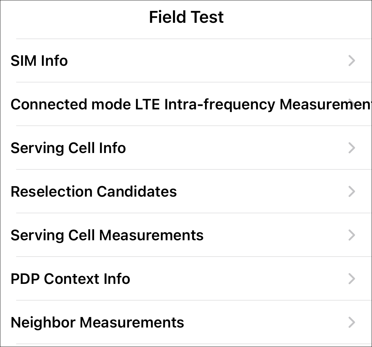Tap the chevron on the LTE Intra-frequency row

tap(352, 104)
